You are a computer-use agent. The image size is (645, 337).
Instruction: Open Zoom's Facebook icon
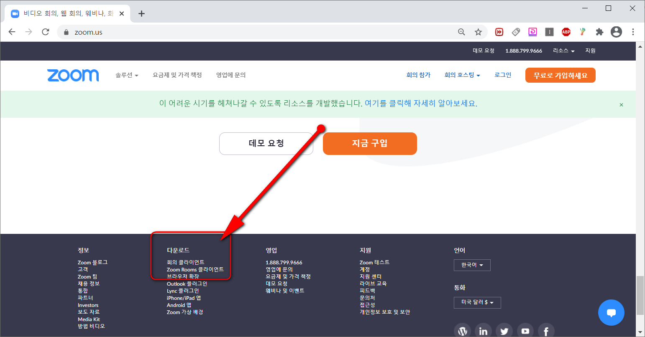tap(546, 331)
